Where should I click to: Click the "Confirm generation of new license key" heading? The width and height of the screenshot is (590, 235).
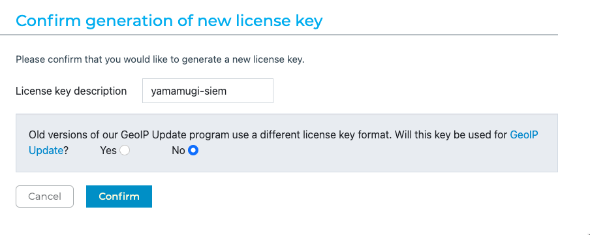point(169,21)
